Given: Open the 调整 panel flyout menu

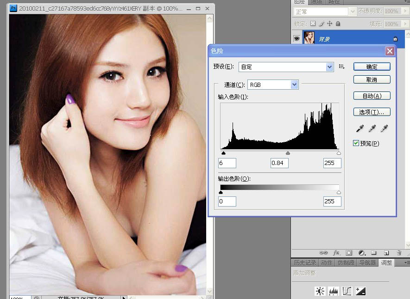Looking at the screenshot, I should click(407, 262).
